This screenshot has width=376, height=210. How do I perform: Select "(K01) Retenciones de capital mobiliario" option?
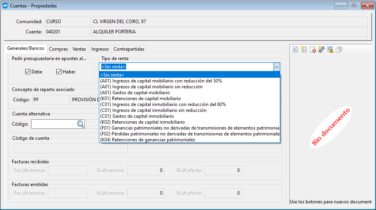(x=141, y=99)
